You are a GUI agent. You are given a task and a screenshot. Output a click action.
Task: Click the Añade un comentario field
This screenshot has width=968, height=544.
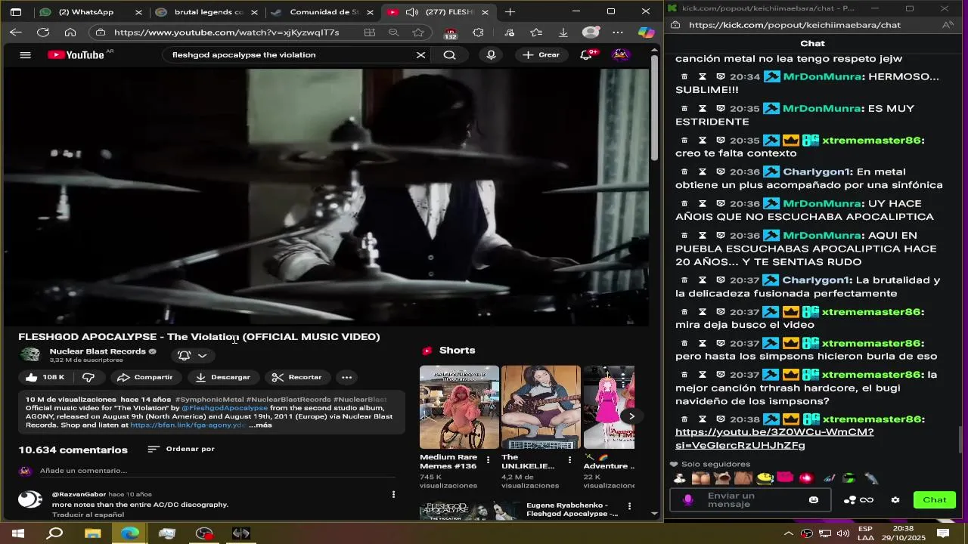[x=218, y=471]
